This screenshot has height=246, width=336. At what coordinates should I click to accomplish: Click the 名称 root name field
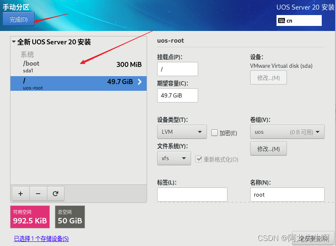(287, 195)
